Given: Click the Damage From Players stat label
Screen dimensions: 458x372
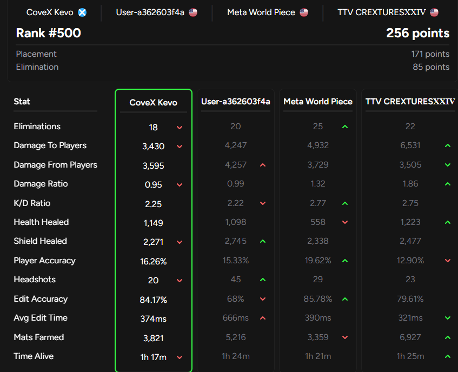Looking at the screenshot, I should click(x=56, y=165).
